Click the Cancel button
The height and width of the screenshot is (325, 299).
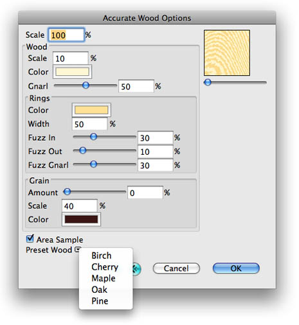(176, 268)
